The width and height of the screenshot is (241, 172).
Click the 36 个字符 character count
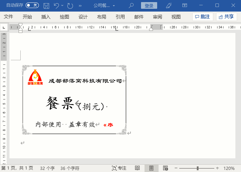click(70, 168)
